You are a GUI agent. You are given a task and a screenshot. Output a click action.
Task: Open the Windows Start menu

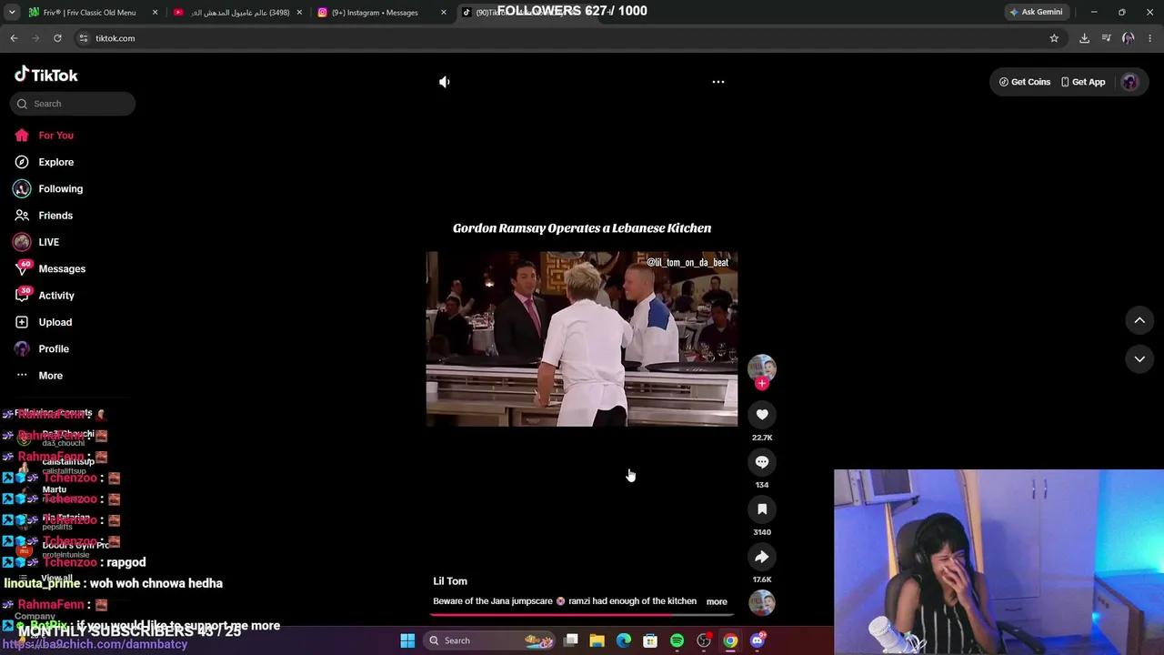407,640
